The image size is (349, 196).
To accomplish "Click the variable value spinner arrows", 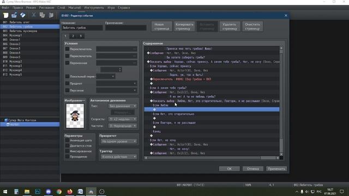I will (x=120, y=70).
